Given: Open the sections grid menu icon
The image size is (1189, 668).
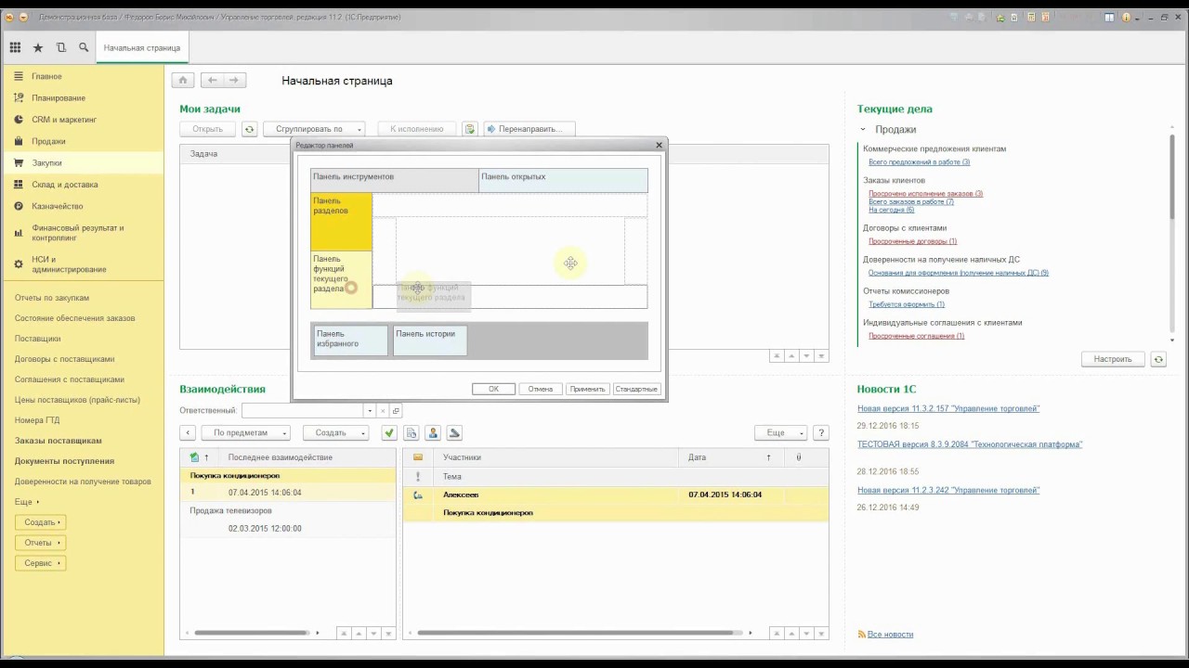Looking at the screenshot, I should [x=15, y=47].
